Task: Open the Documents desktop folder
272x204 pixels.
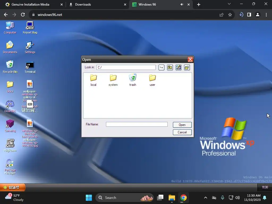Action: [10, 47]
